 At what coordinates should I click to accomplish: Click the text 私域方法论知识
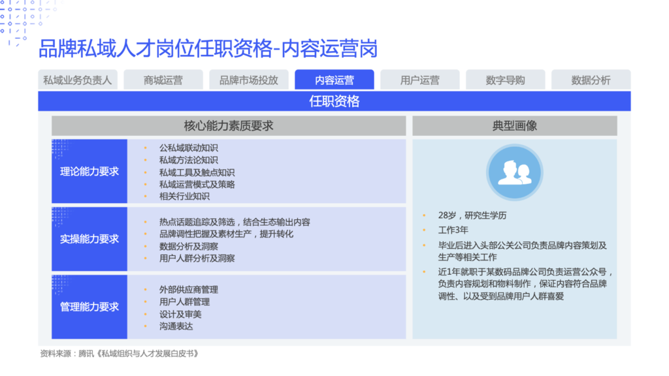pyautogui.click(x=189, y=160)
